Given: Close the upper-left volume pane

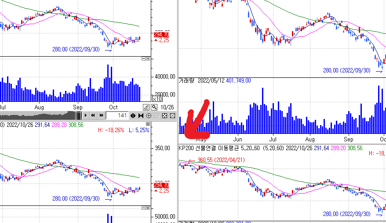Looking at the screenshot, I should 148,59.
